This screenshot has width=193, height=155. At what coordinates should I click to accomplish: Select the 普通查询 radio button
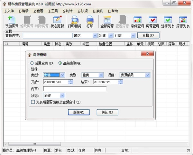32,63
